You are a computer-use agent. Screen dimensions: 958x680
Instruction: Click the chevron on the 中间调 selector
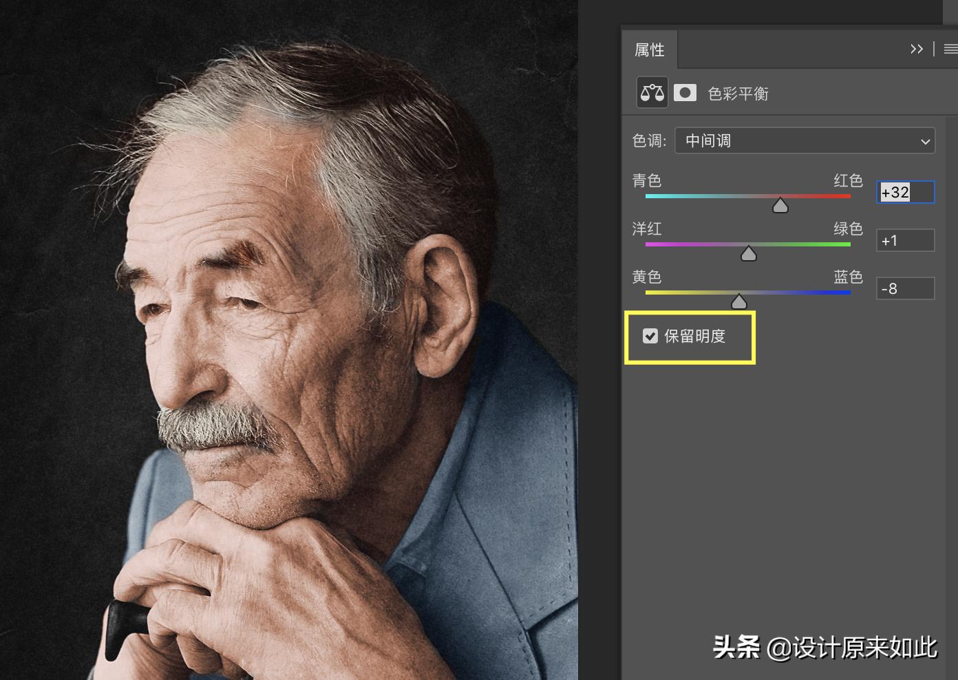tap(925, 140)
